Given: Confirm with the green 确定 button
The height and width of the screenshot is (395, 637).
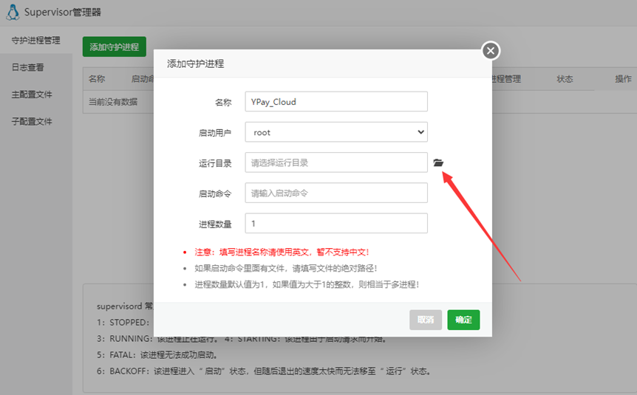Looking at the screenshot, I should point(463,320).
